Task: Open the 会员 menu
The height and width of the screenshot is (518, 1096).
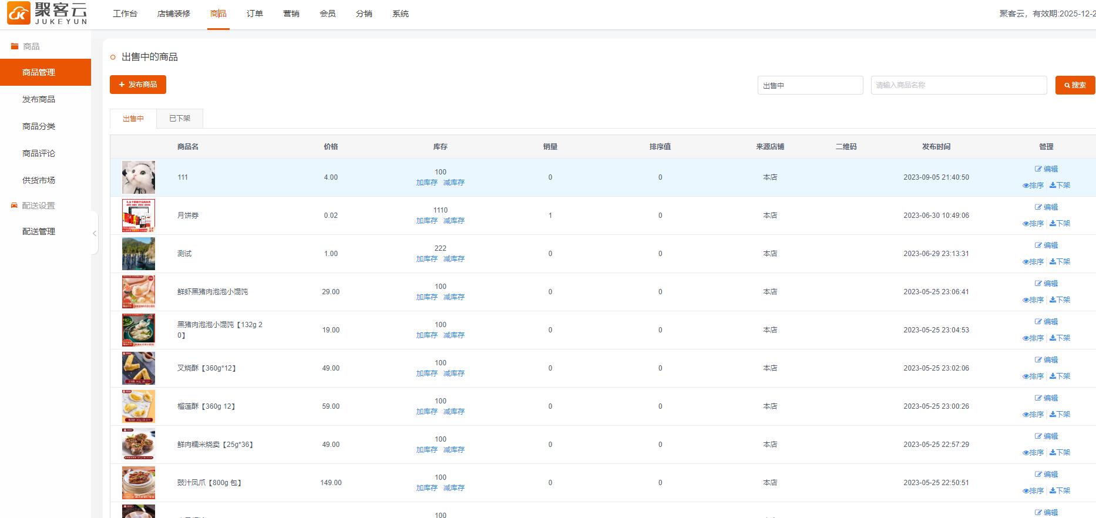Action: [328, 14]
